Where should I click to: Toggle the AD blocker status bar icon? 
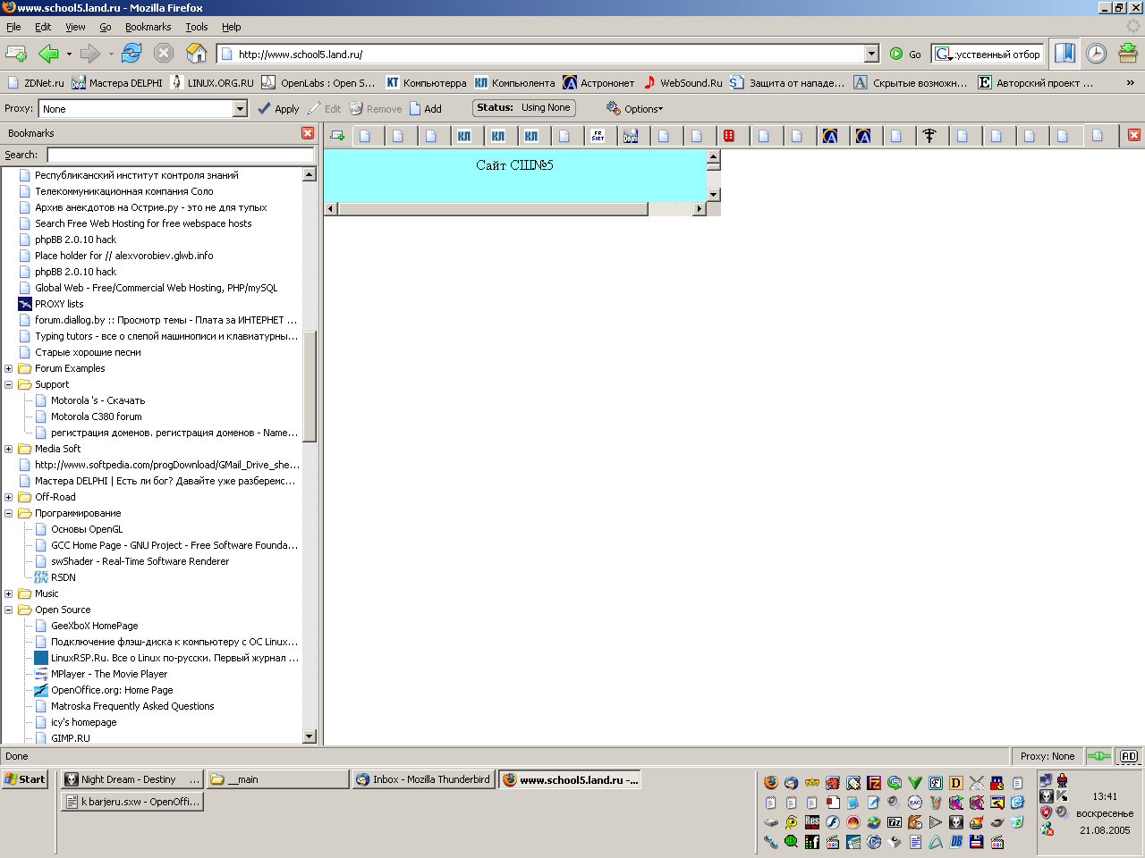pyautogui.click(x=1129, y=756)
